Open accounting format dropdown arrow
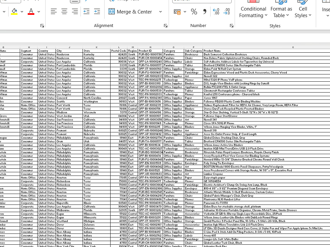Image resolution: width=330 pixels, height=247 pixels. pyautogui.click(x=185, y=12)
